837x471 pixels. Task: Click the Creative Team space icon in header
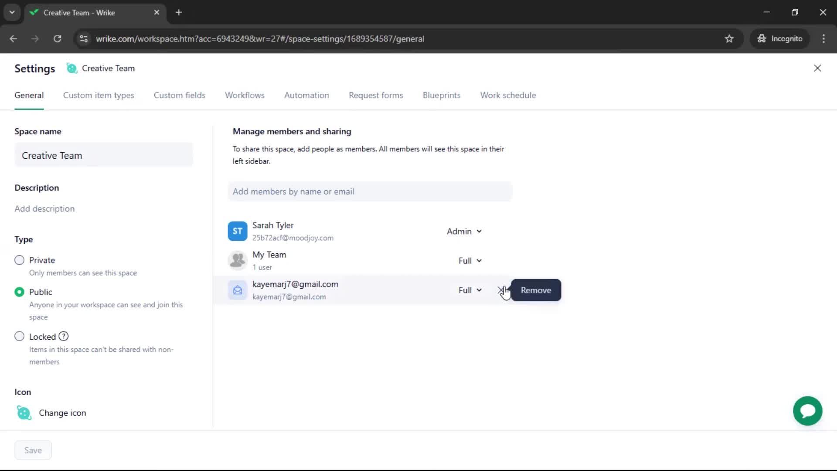(71, 68)
